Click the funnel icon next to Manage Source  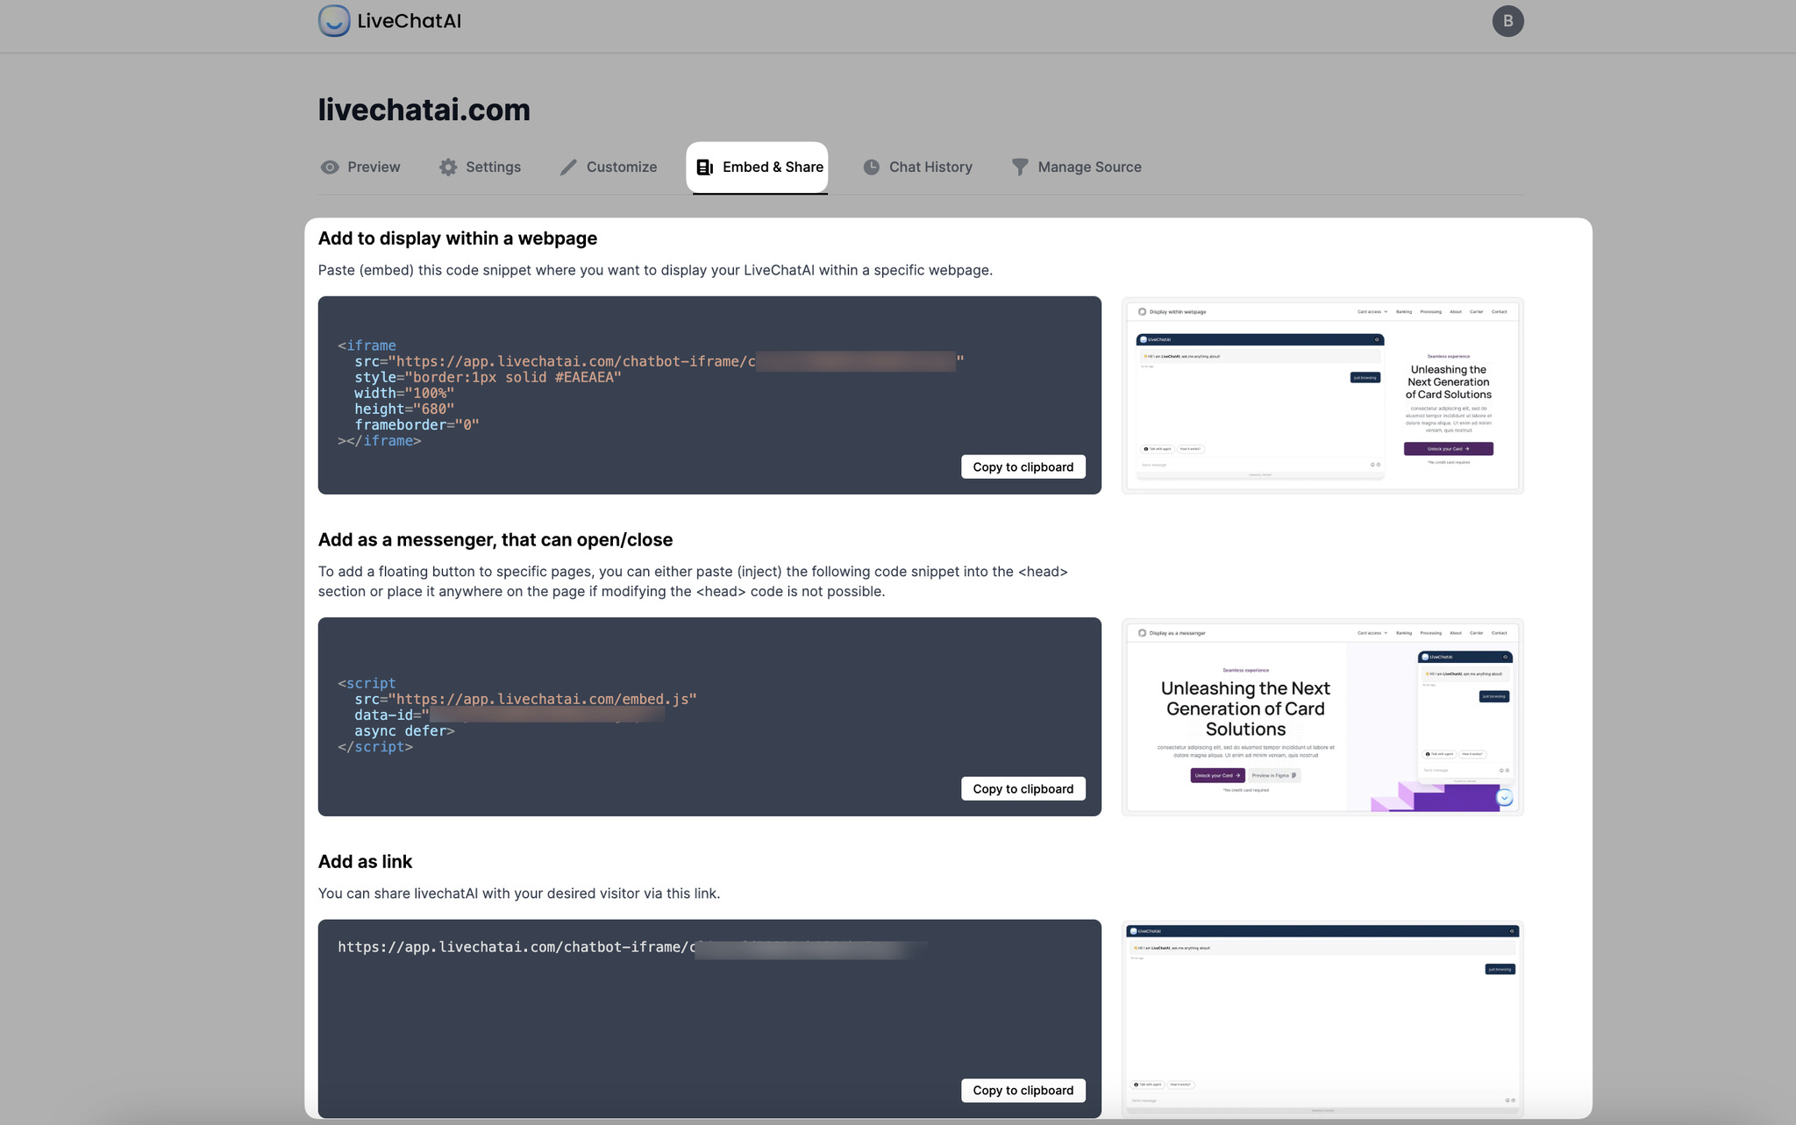[x=1019, y=167]
